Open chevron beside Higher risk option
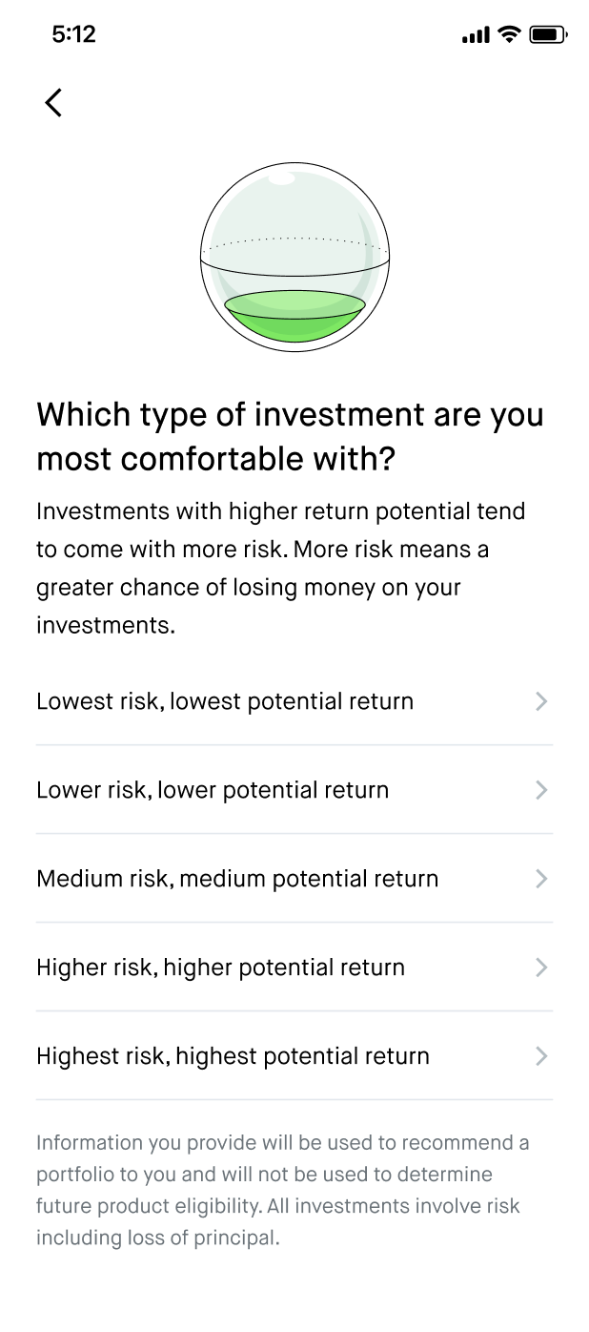The width and height of the screenshot is (589, 1332). coord(541,968)
